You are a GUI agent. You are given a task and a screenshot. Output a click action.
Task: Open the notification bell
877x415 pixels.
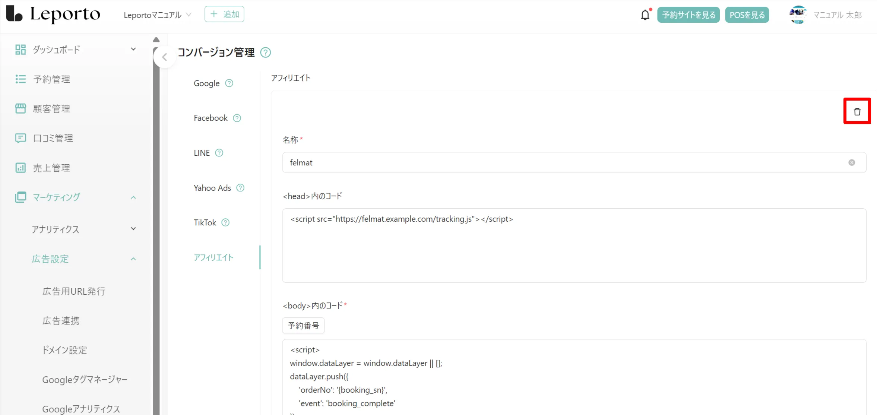click(645, 15)
